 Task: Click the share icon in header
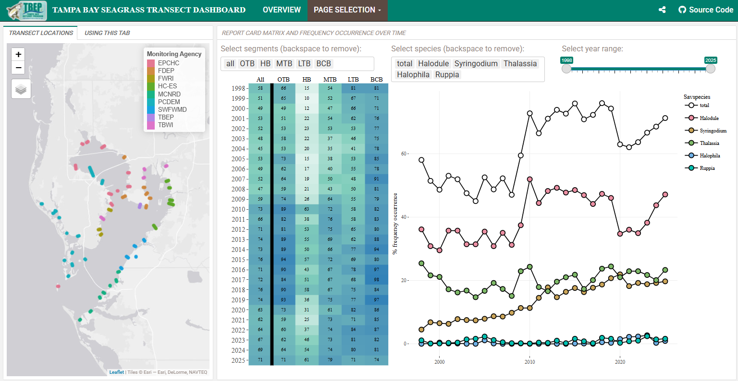click(662, 10)
